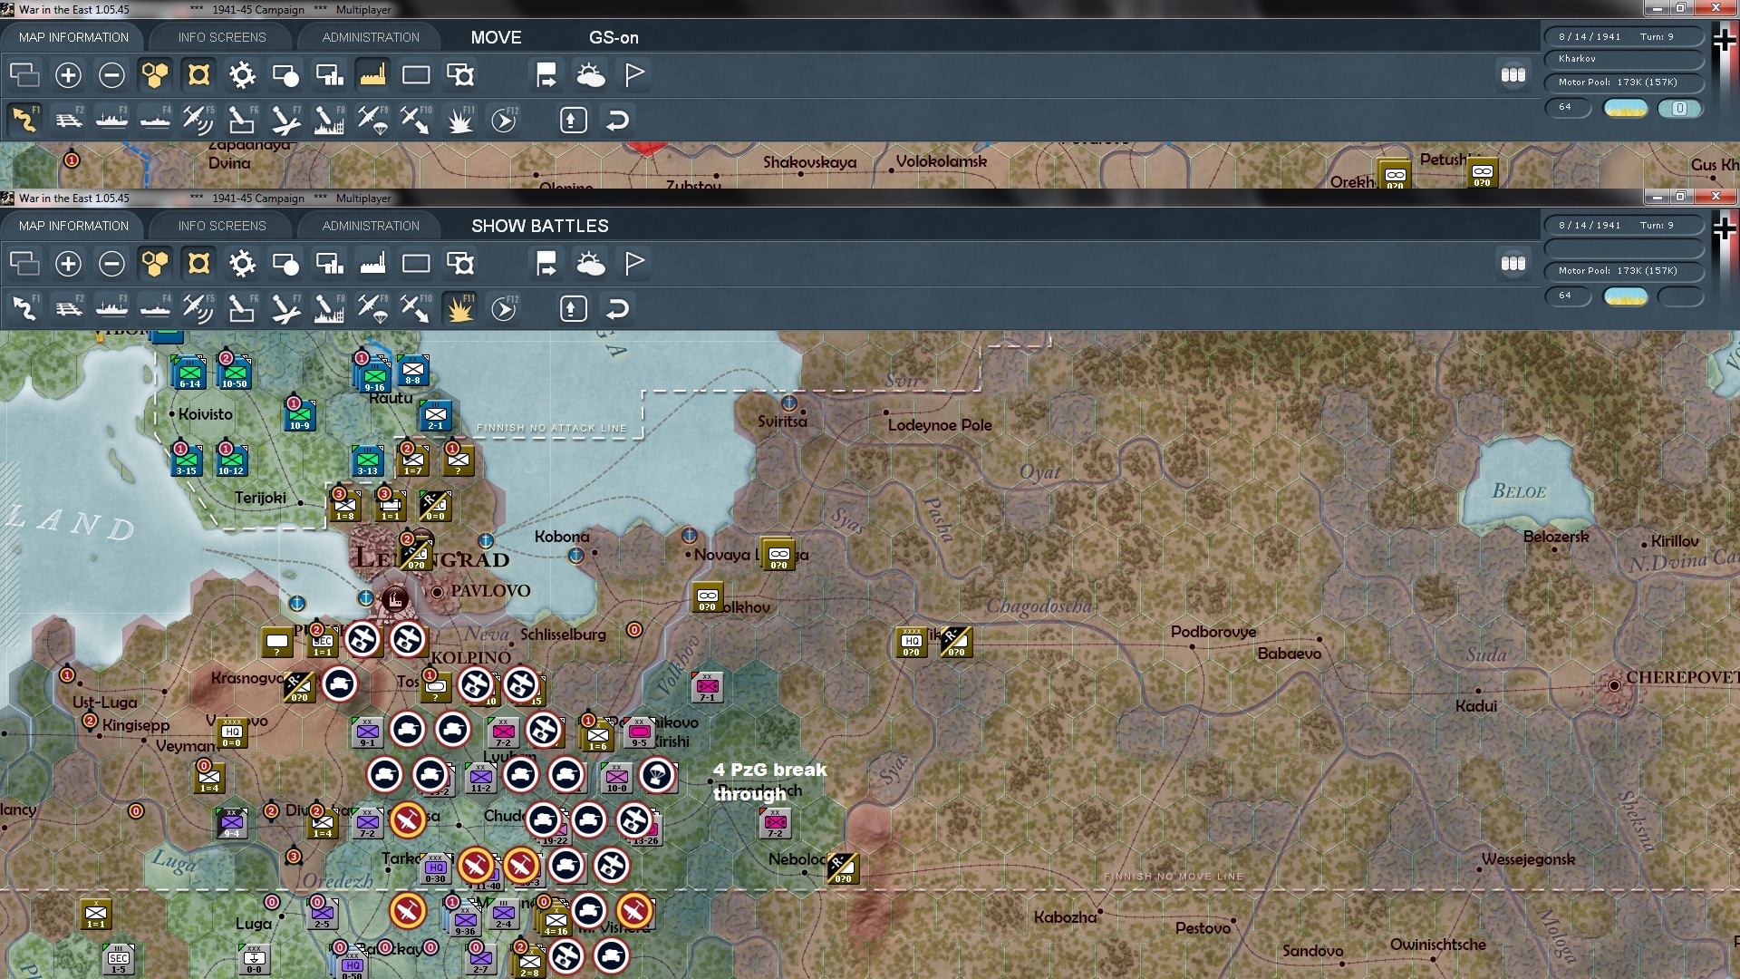Screen dimensions: 1740x979
Task: Select F7 bomb airfield mode, lower window
Action: pos(285,308)
